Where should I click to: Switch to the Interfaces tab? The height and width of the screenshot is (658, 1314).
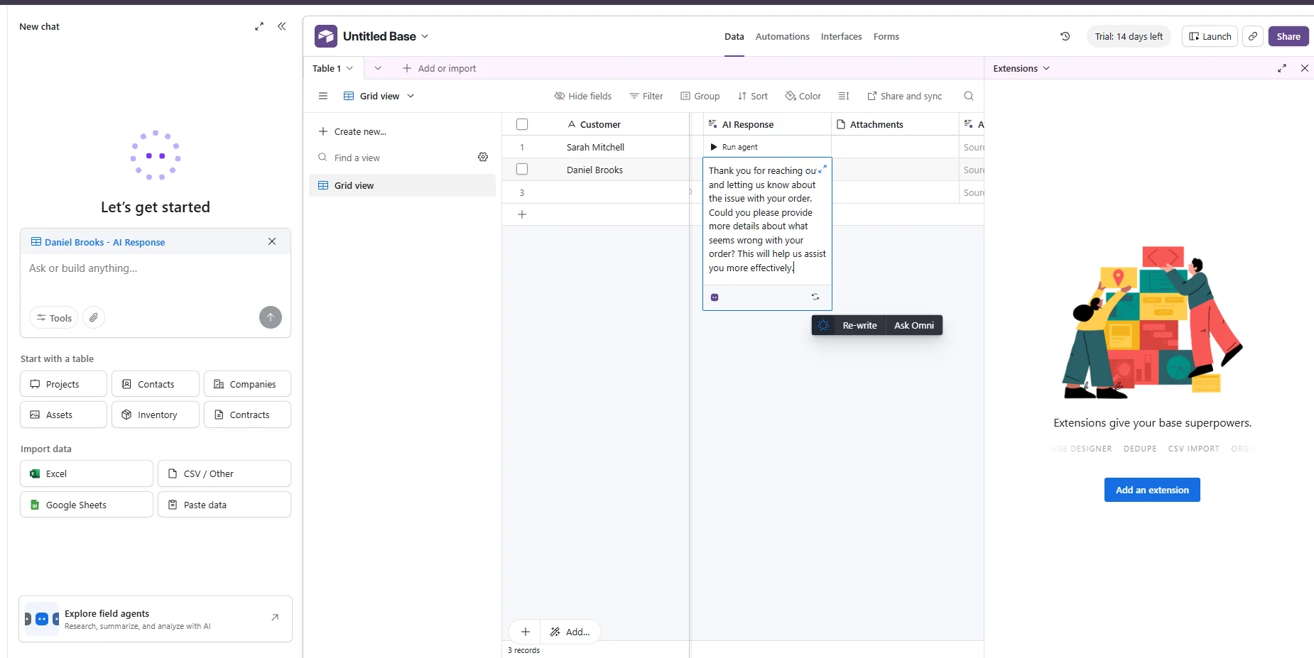[x=841, y=36]
